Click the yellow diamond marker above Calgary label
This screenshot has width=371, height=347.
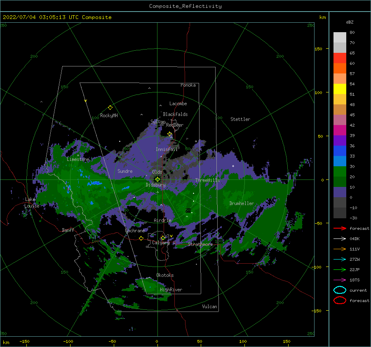pyautogui.click(x=163, y=238)
